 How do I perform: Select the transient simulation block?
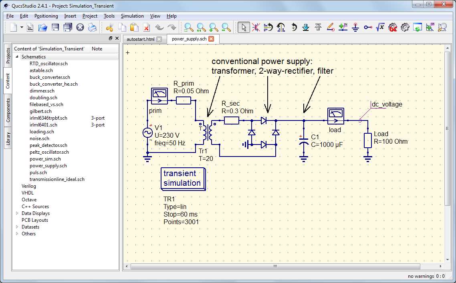pos(183,179)
